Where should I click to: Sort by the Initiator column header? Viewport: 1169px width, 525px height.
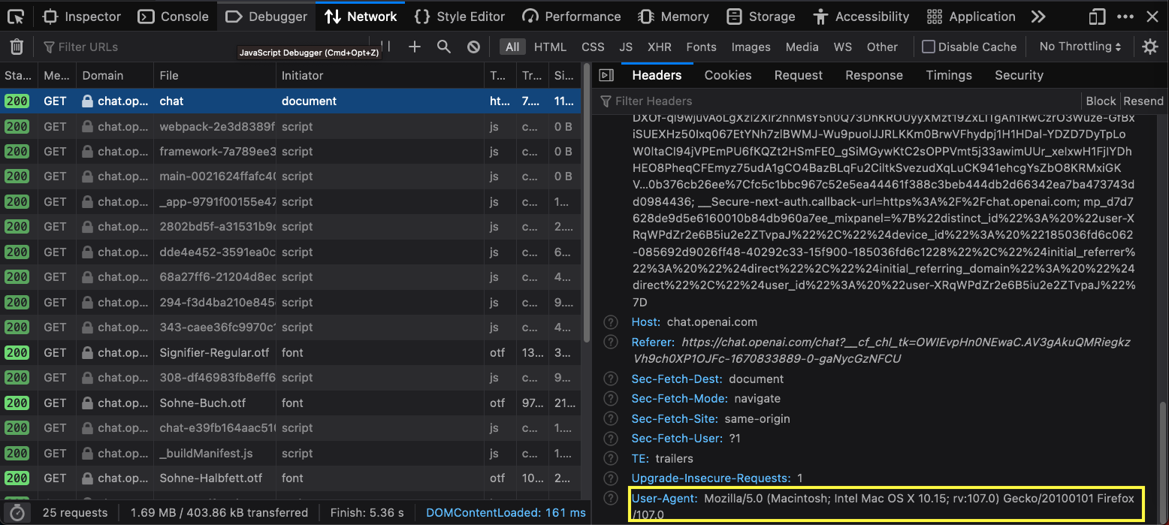point(380,75)
